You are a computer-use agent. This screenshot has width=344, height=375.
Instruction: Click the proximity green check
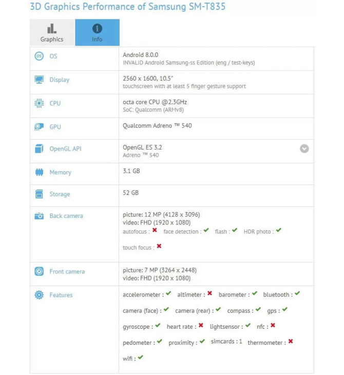coord(202,341)
